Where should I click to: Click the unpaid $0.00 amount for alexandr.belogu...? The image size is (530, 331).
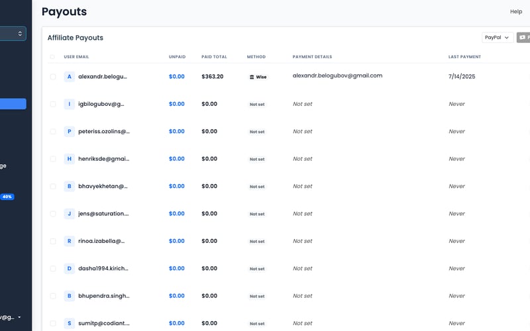click(x=177, y=77)
